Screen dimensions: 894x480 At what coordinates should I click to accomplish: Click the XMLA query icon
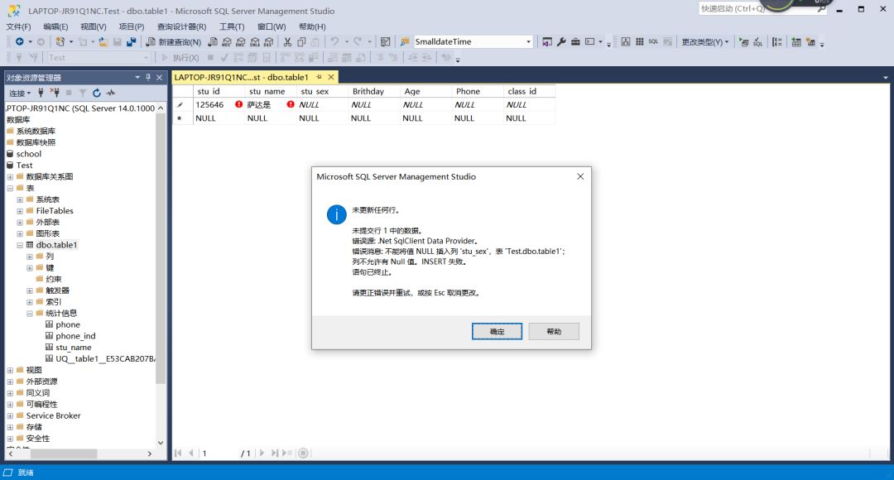(x=255, y=41)
